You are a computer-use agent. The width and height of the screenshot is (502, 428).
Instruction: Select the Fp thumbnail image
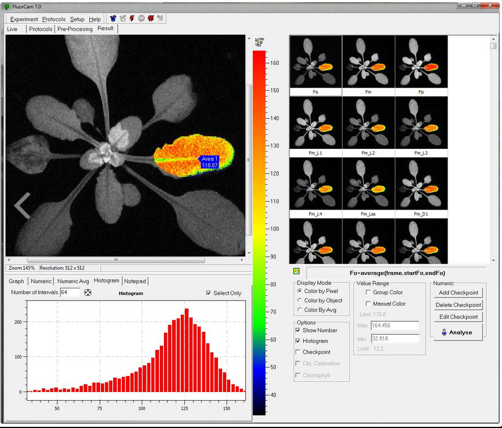[x=421, y=62]
